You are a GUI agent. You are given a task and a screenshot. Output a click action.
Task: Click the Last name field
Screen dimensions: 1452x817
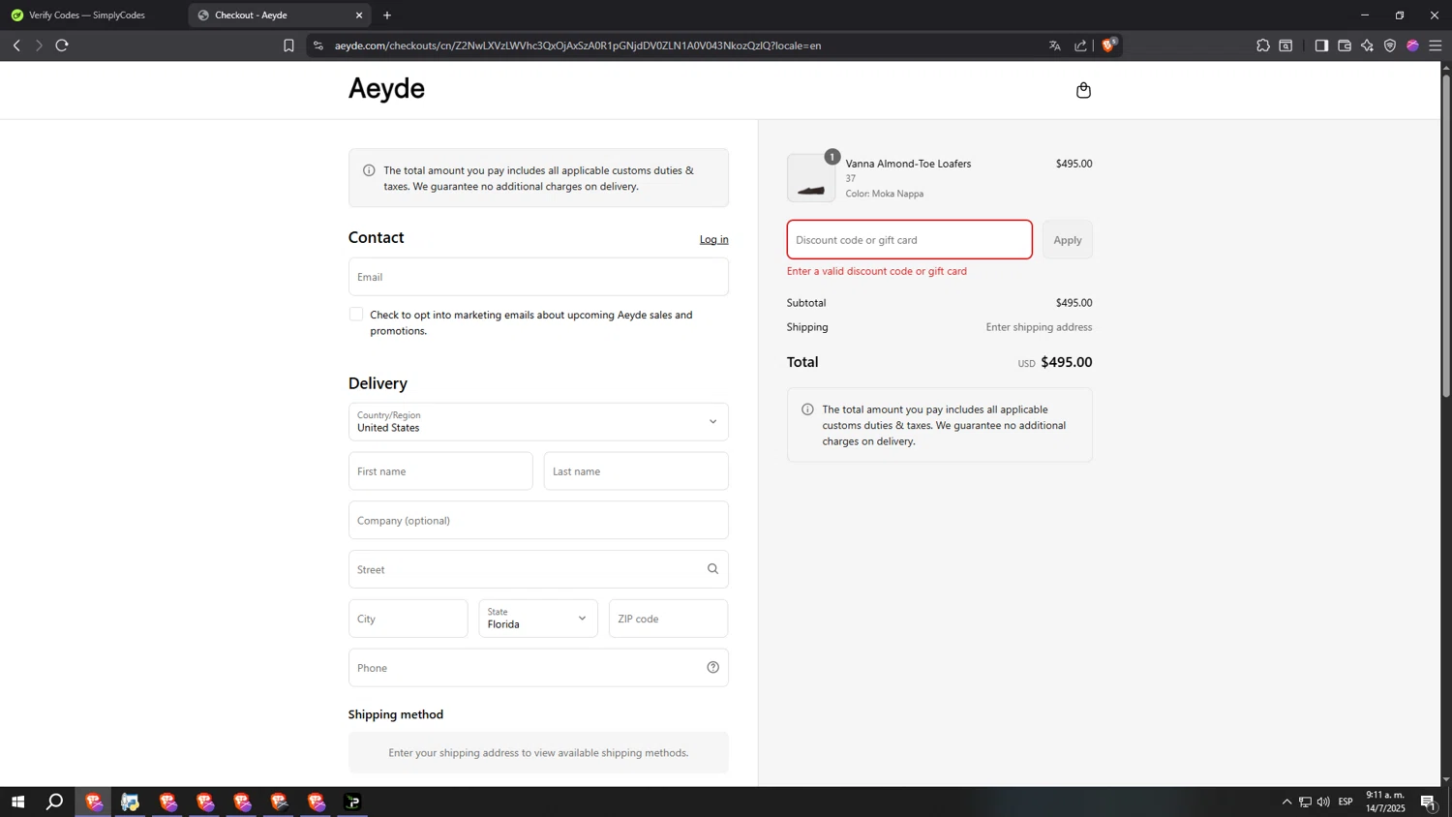click(636, 471)
